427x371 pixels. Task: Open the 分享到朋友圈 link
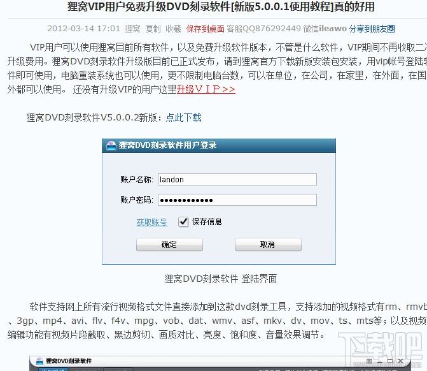click(372, 29)
